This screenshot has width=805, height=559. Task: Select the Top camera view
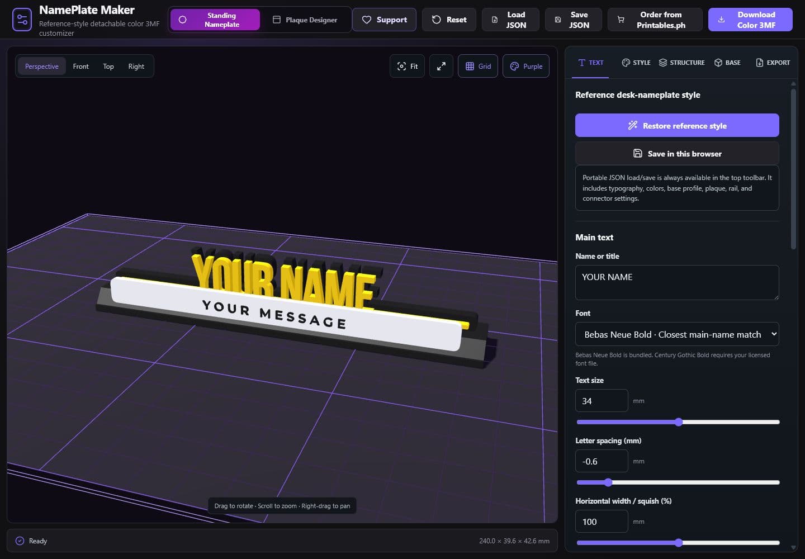tap(108, 66)
